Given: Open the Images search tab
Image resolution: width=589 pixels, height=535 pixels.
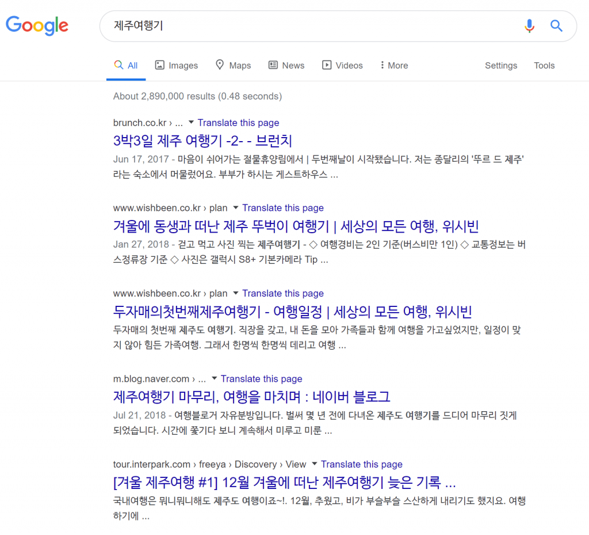Looking at the screenshot, I should click(x=177, y=66).
